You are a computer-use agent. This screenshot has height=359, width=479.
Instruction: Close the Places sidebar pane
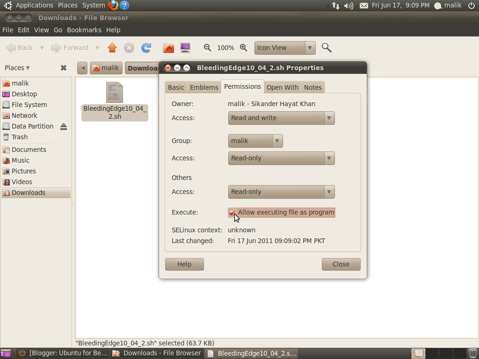tap(64, 68)
